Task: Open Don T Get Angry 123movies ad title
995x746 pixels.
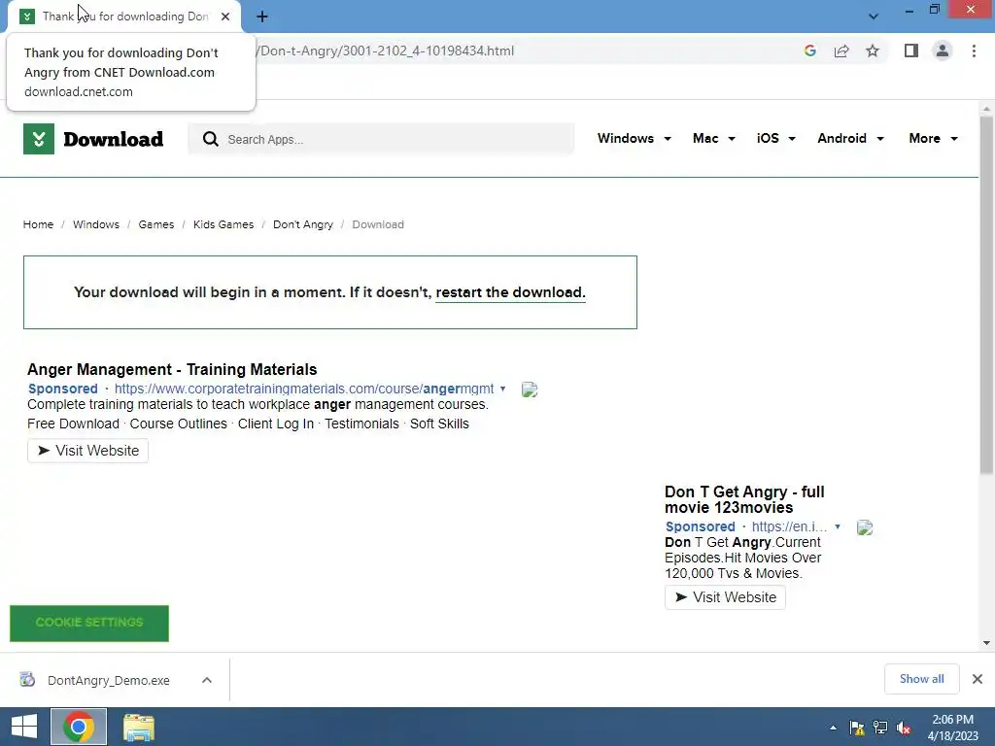Action: tap(744, 500)
